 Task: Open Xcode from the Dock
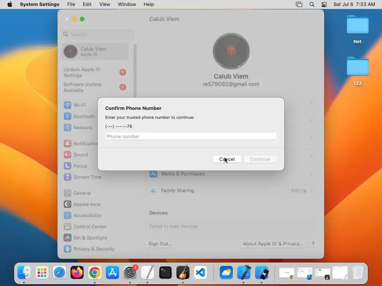244,272
